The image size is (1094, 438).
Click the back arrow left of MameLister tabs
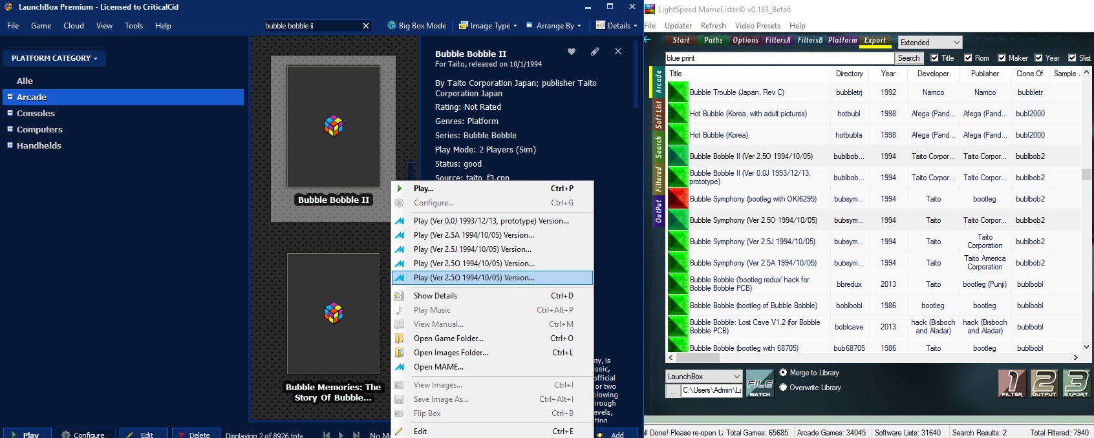[647, 40]
